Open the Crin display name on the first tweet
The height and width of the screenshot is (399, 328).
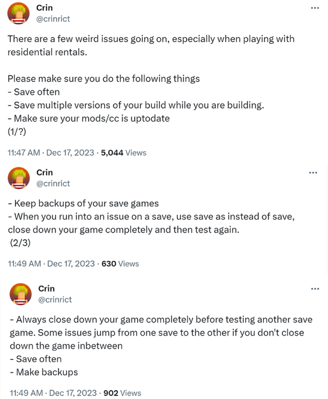tap(44, 8)
